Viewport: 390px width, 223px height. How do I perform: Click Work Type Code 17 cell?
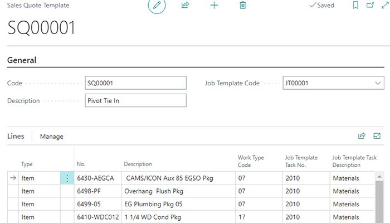(x=259, y=217)
